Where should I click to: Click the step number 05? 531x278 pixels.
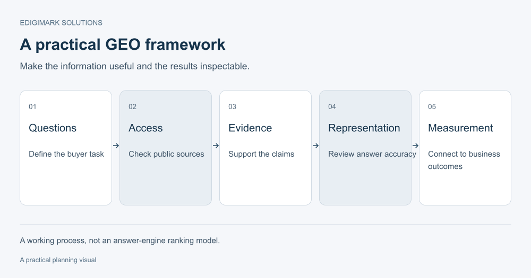tap(432, 107)
